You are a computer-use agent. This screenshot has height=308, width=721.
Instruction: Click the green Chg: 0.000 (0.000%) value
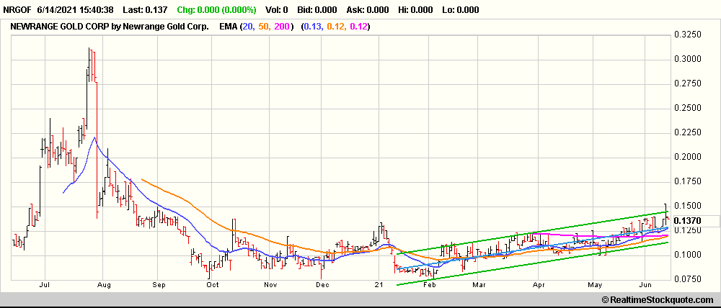coord(216,9)
